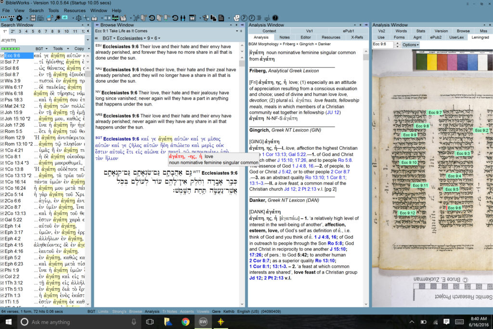493x329 pixels.
Task: Click the magnifying glass search toolbar icon
Action: click(58, 18)
